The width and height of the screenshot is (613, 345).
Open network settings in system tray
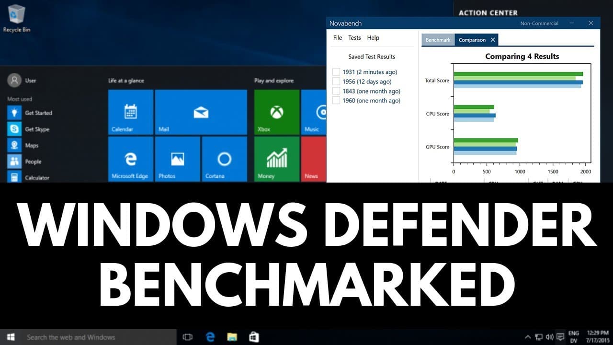click(539, 337)
